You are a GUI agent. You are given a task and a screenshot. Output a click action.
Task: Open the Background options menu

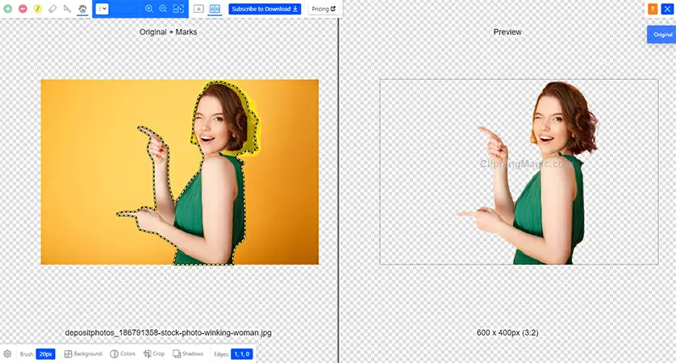coord(83,354)
